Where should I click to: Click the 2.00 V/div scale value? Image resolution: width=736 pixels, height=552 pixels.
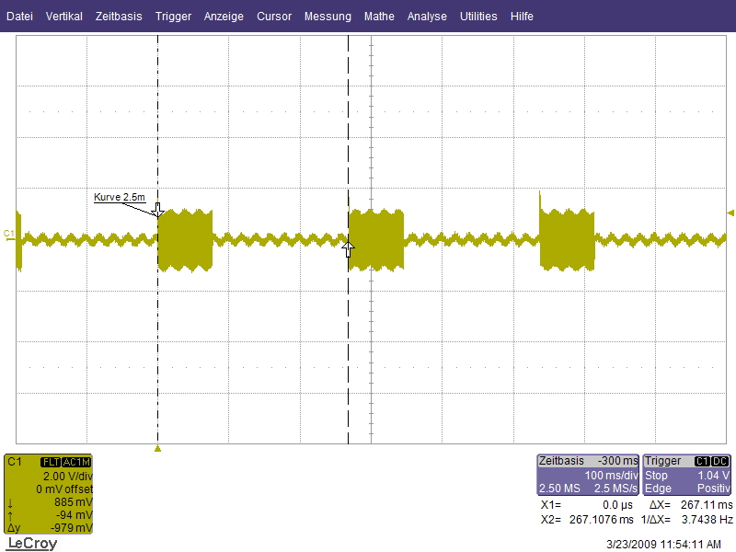tap(67, 477)
